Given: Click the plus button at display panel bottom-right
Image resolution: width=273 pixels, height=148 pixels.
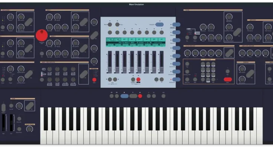Looking at the screenshot, I should (x=162, y=80).
